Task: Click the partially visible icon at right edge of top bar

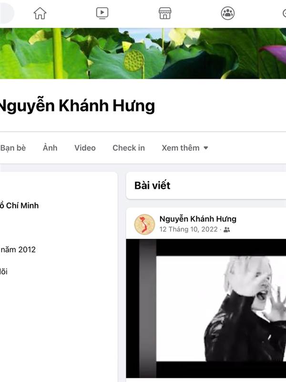Action: click(x=284, y=13)
